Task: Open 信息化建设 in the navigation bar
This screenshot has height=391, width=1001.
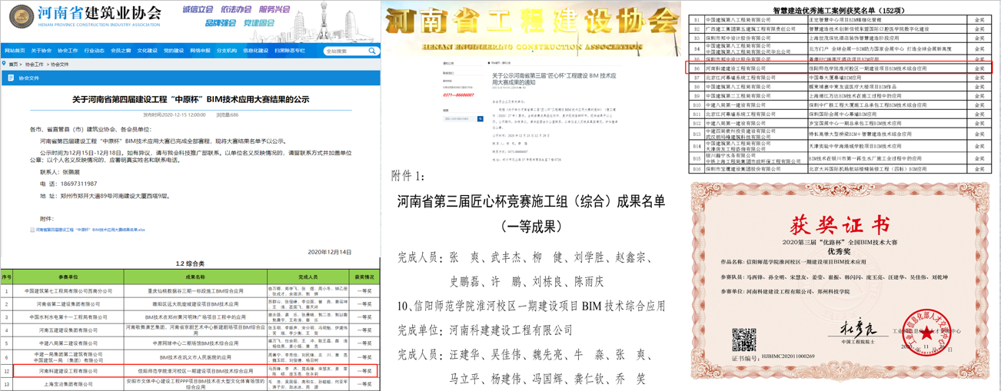Action: pyautogui.click(x=255, y=51)
